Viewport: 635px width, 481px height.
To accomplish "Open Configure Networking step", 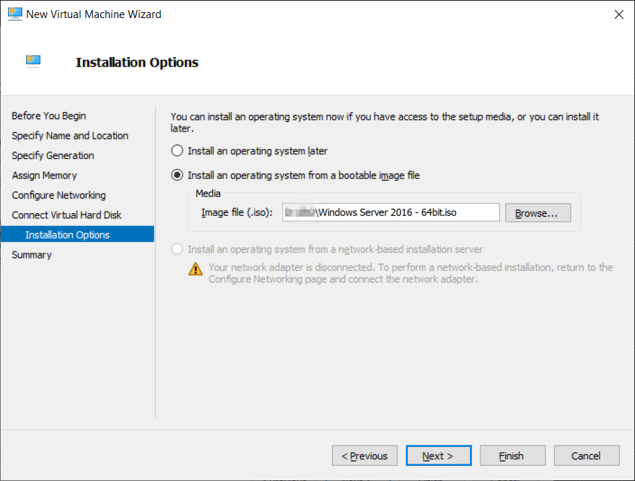I will click(58, 195).
